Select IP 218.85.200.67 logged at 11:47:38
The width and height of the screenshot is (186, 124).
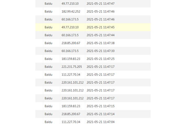click(x=71, y=43)
